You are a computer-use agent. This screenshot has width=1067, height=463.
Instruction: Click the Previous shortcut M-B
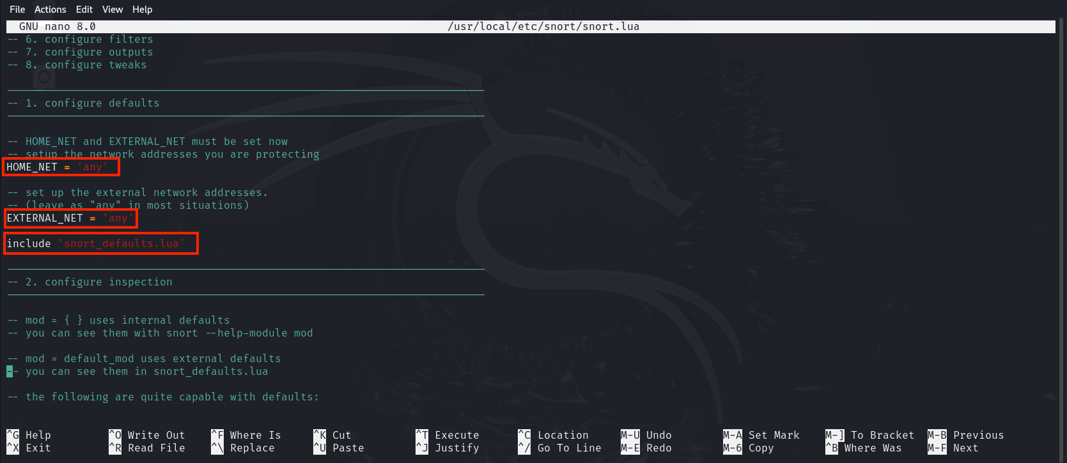pyautogui.click(x=966, y=435)
